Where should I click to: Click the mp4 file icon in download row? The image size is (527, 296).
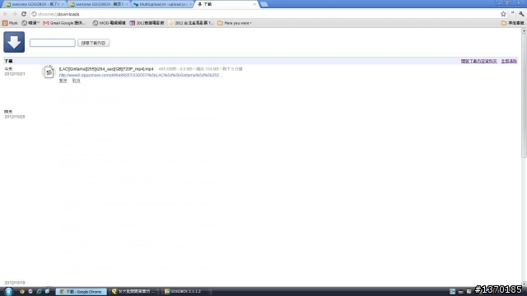[49, 72]
